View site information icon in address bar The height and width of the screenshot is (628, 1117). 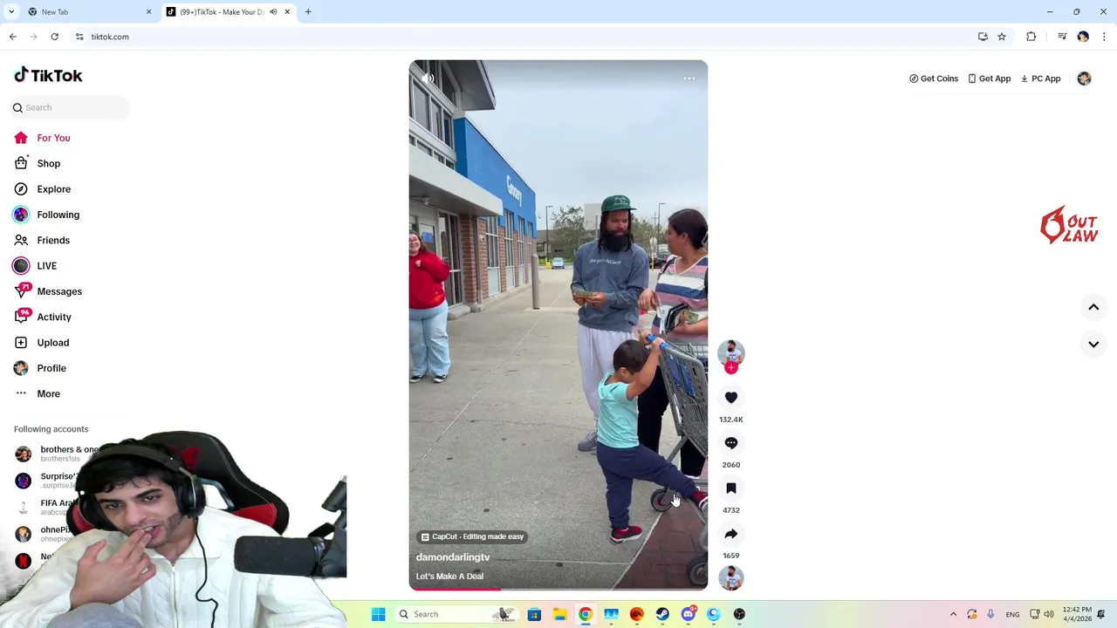79,37
